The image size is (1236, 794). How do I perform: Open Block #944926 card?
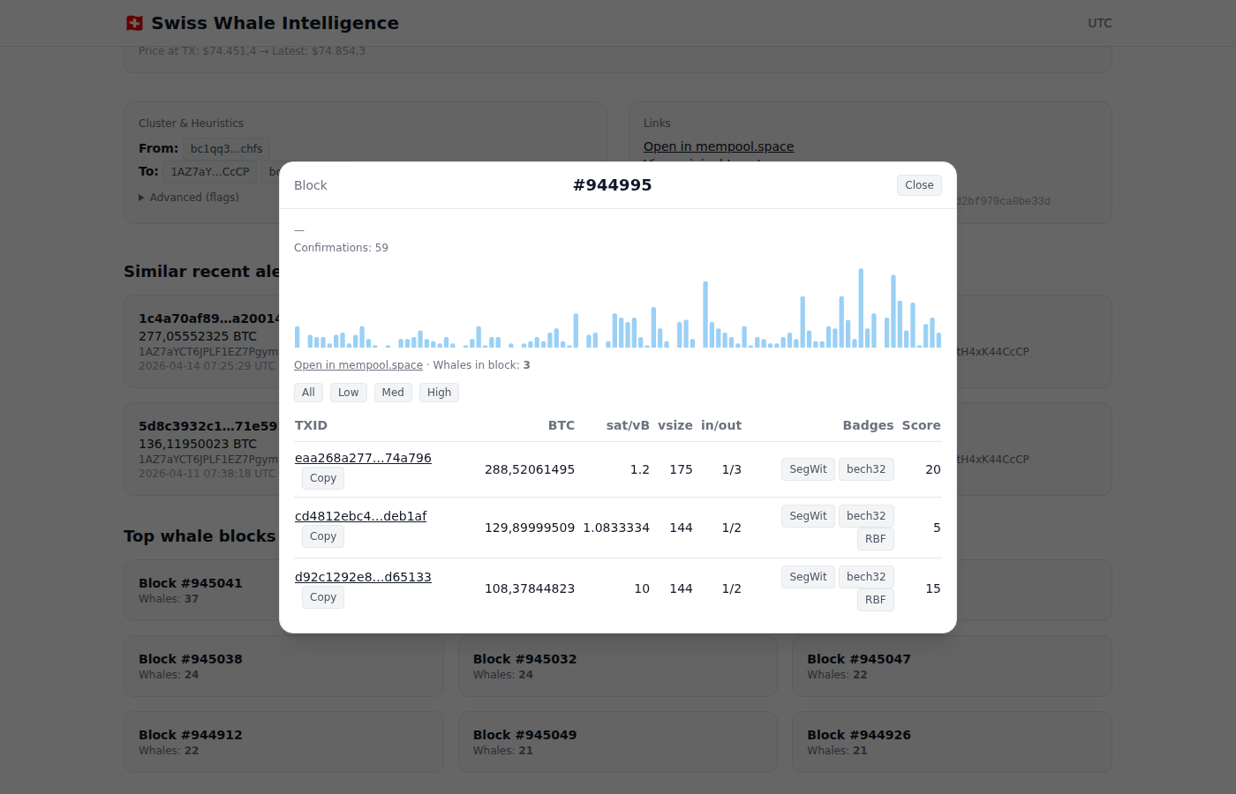952,742
